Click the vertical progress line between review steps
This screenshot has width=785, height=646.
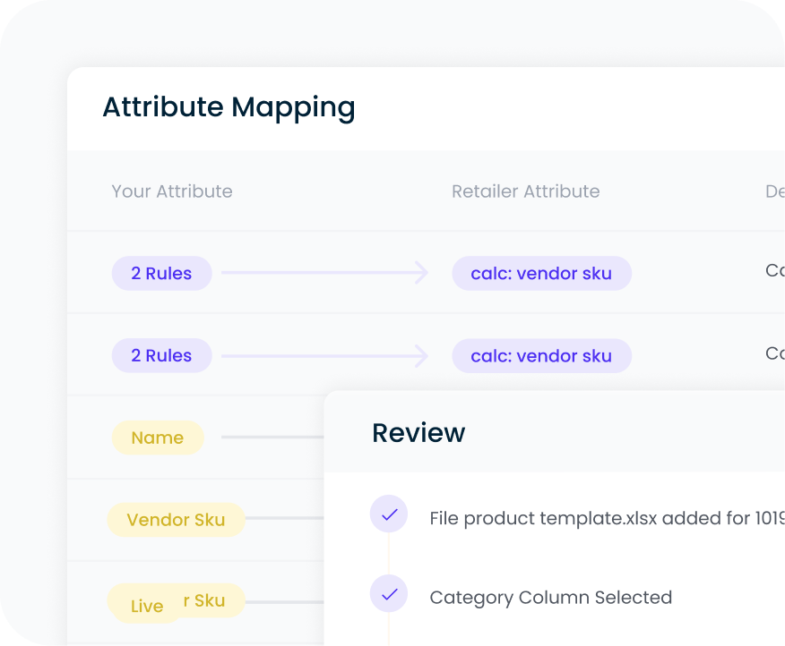click(x=389, y=555)
